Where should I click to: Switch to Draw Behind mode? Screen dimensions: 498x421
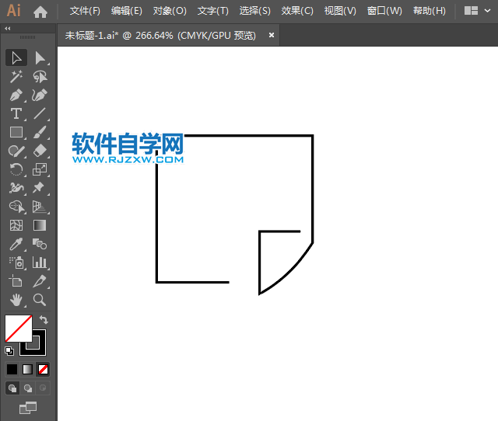(x=28, y=388)
